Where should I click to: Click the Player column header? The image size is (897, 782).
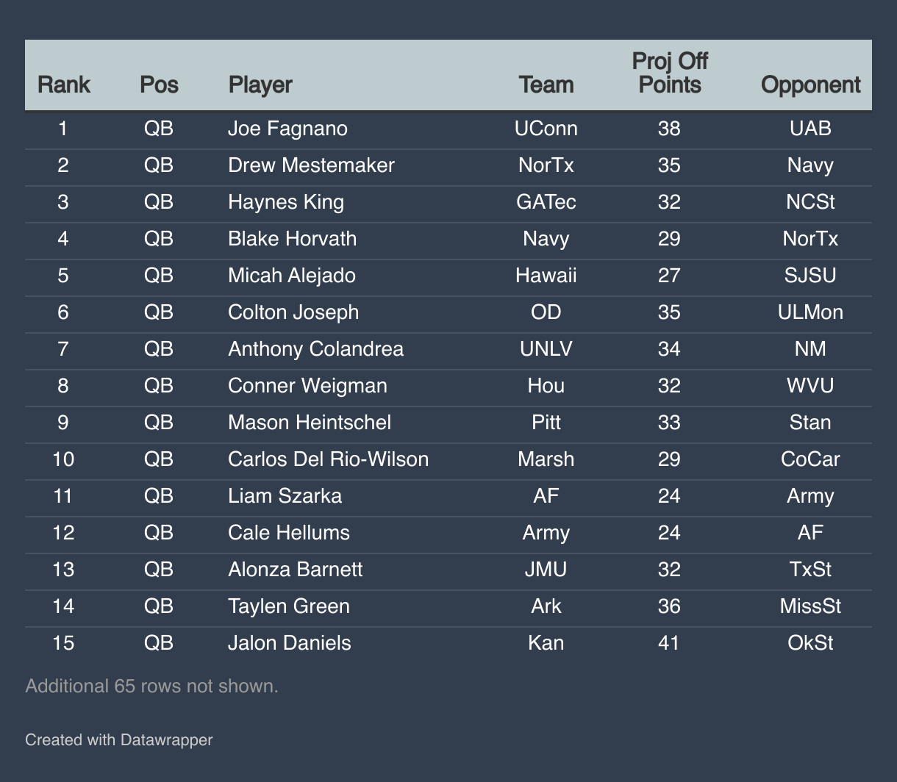[x=260, y=85]
